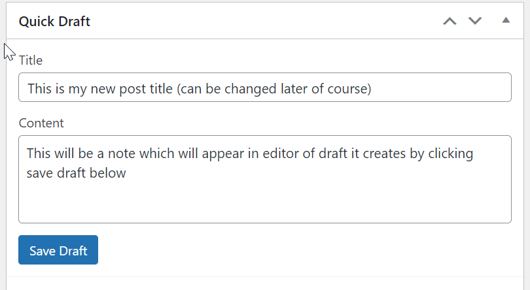Place cursor on "This is my" in title

click(x=57, y=89)
